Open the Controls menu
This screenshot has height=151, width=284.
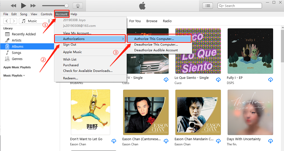[x=46, y=14]
